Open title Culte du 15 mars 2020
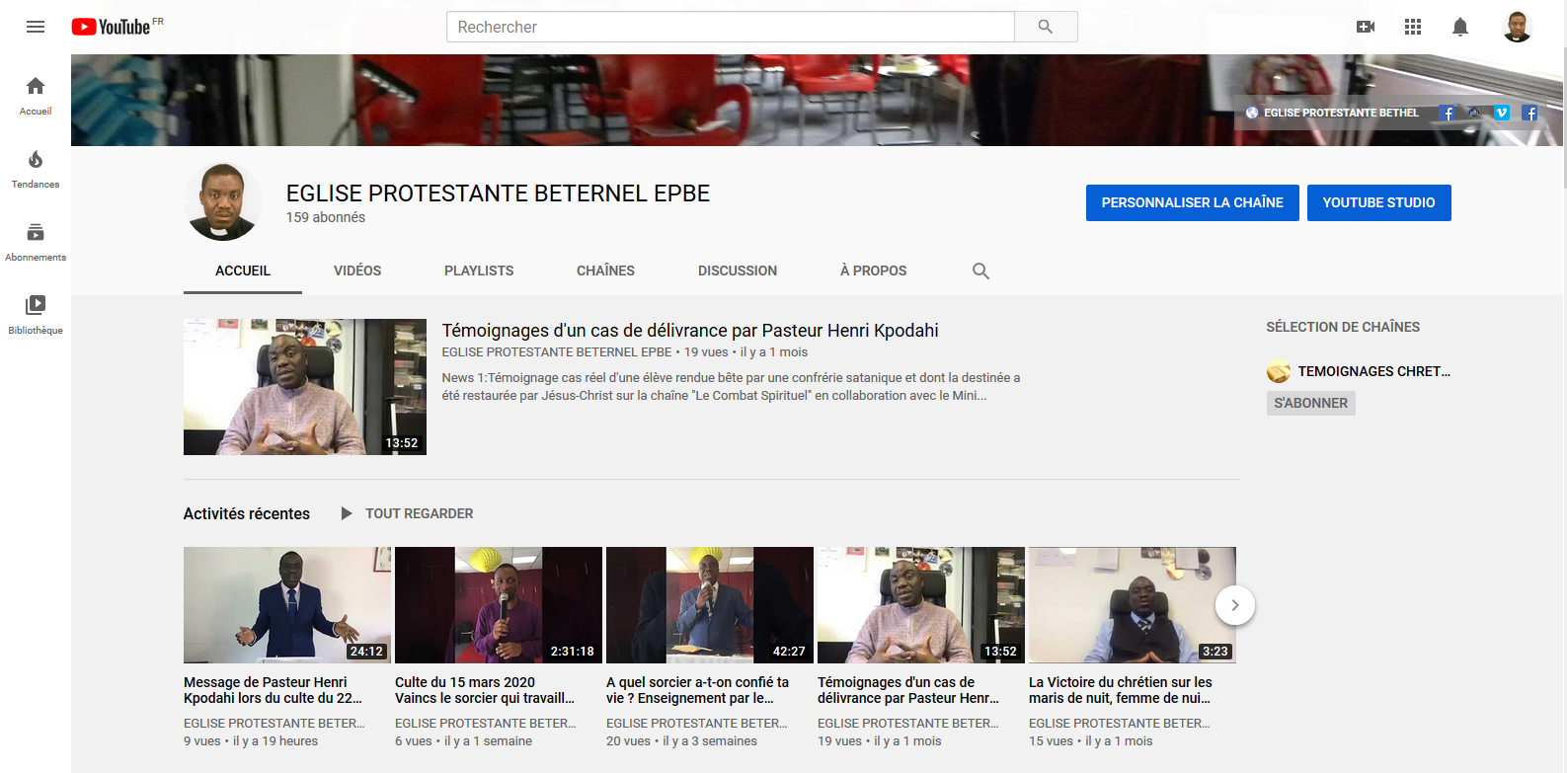 click(x=485, y=690)
